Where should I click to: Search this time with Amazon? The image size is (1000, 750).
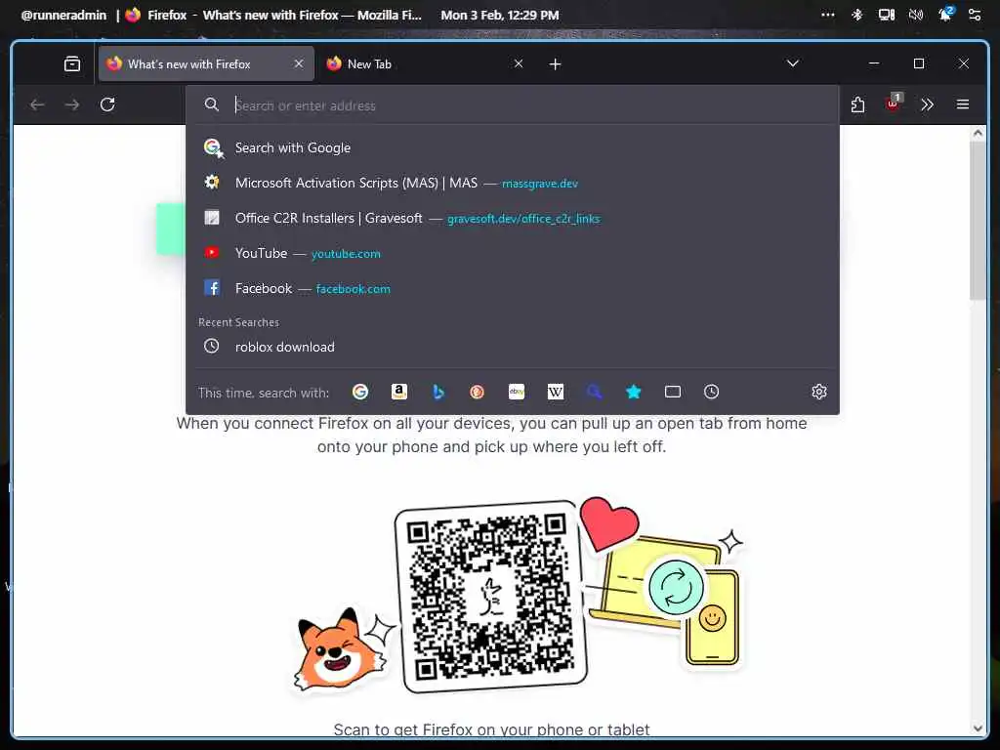(399, 392)
